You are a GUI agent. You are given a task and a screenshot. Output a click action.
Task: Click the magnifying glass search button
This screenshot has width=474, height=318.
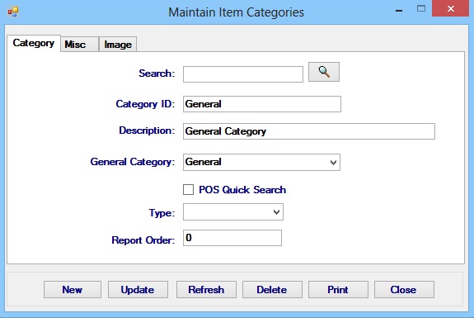point(324,72)
